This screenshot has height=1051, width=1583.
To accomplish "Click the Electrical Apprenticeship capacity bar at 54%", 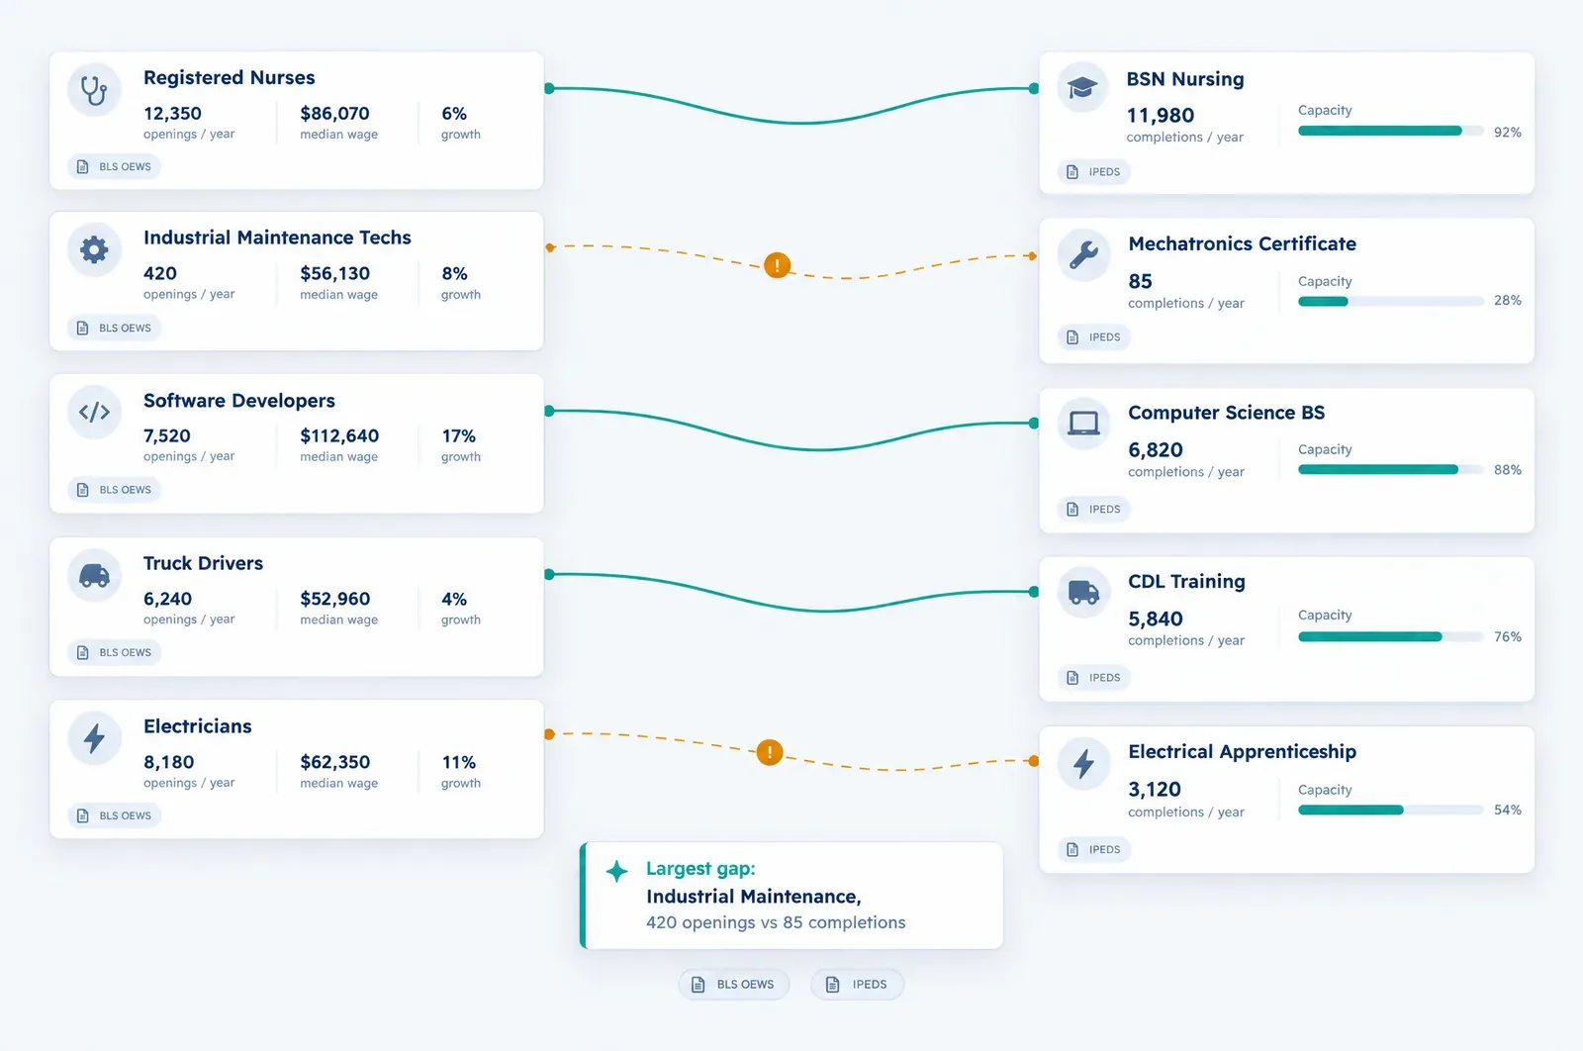I will point(1391,810).
